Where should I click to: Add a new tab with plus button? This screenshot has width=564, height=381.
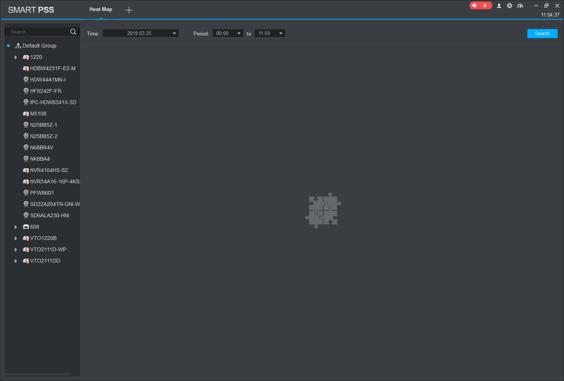click(x=129, y=10)
